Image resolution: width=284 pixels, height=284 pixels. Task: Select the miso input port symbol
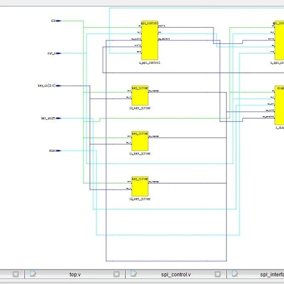tap(58, 151)
